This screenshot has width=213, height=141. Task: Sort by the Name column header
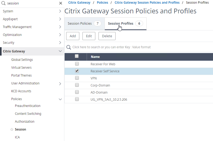95,57
